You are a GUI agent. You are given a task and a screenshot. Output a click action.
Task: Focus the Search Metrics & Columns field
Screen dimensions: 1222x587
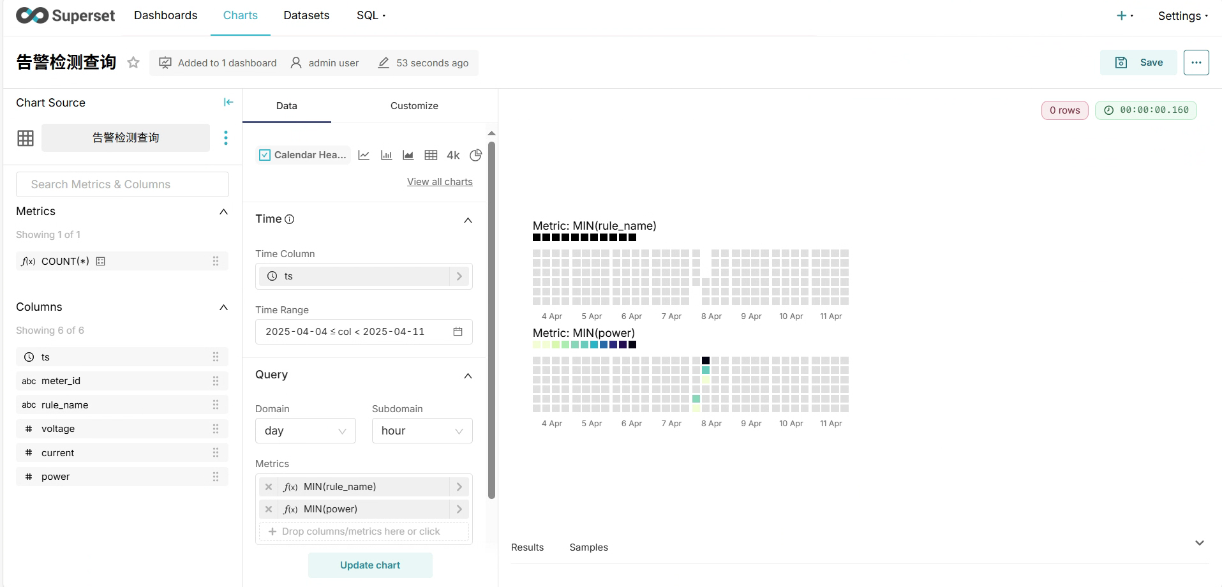pyautogui.click(x=123, y=184)
